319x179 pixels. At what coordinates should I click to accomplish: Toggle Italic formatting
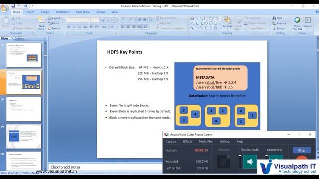tap(74, 27)
